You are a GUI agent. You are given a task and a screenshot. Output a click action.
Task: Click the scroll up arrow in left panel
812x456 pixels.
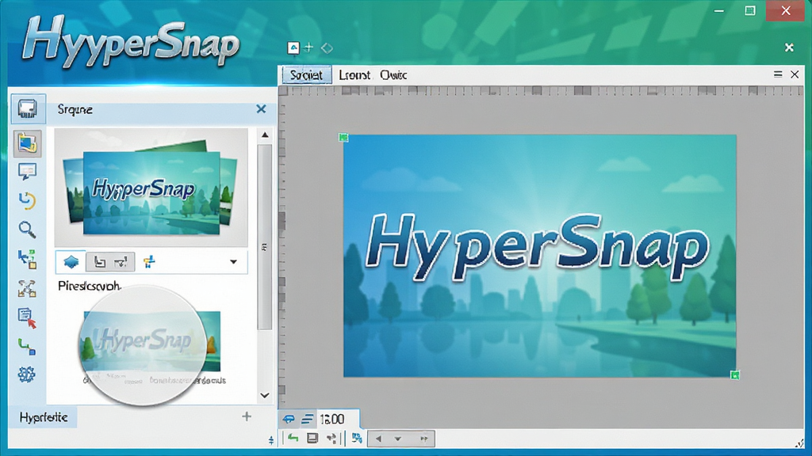[x=265, y=135]
